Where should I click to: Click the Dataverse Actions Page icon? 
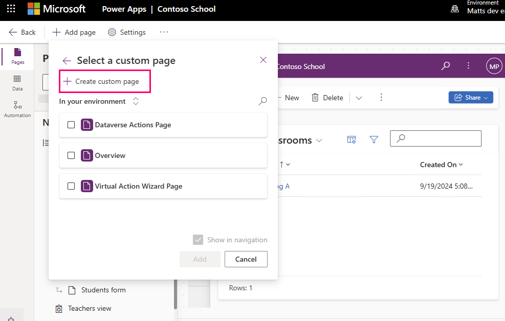pos(86,125)
